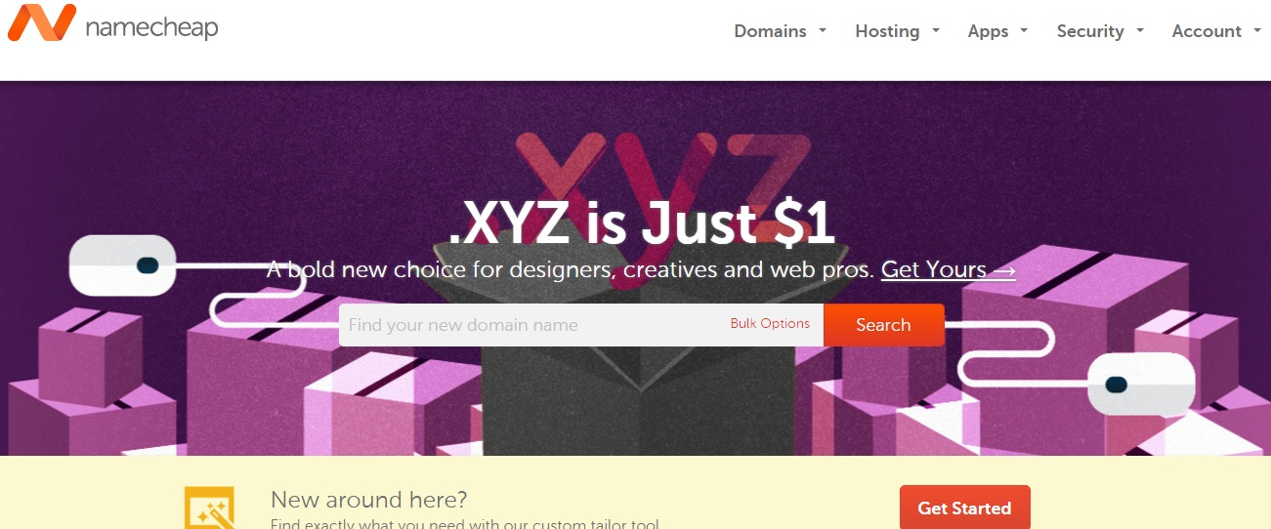The width and height of the screenshot is (1271, 529).
Task: Click the Get Started button
Action: [964, 508]
